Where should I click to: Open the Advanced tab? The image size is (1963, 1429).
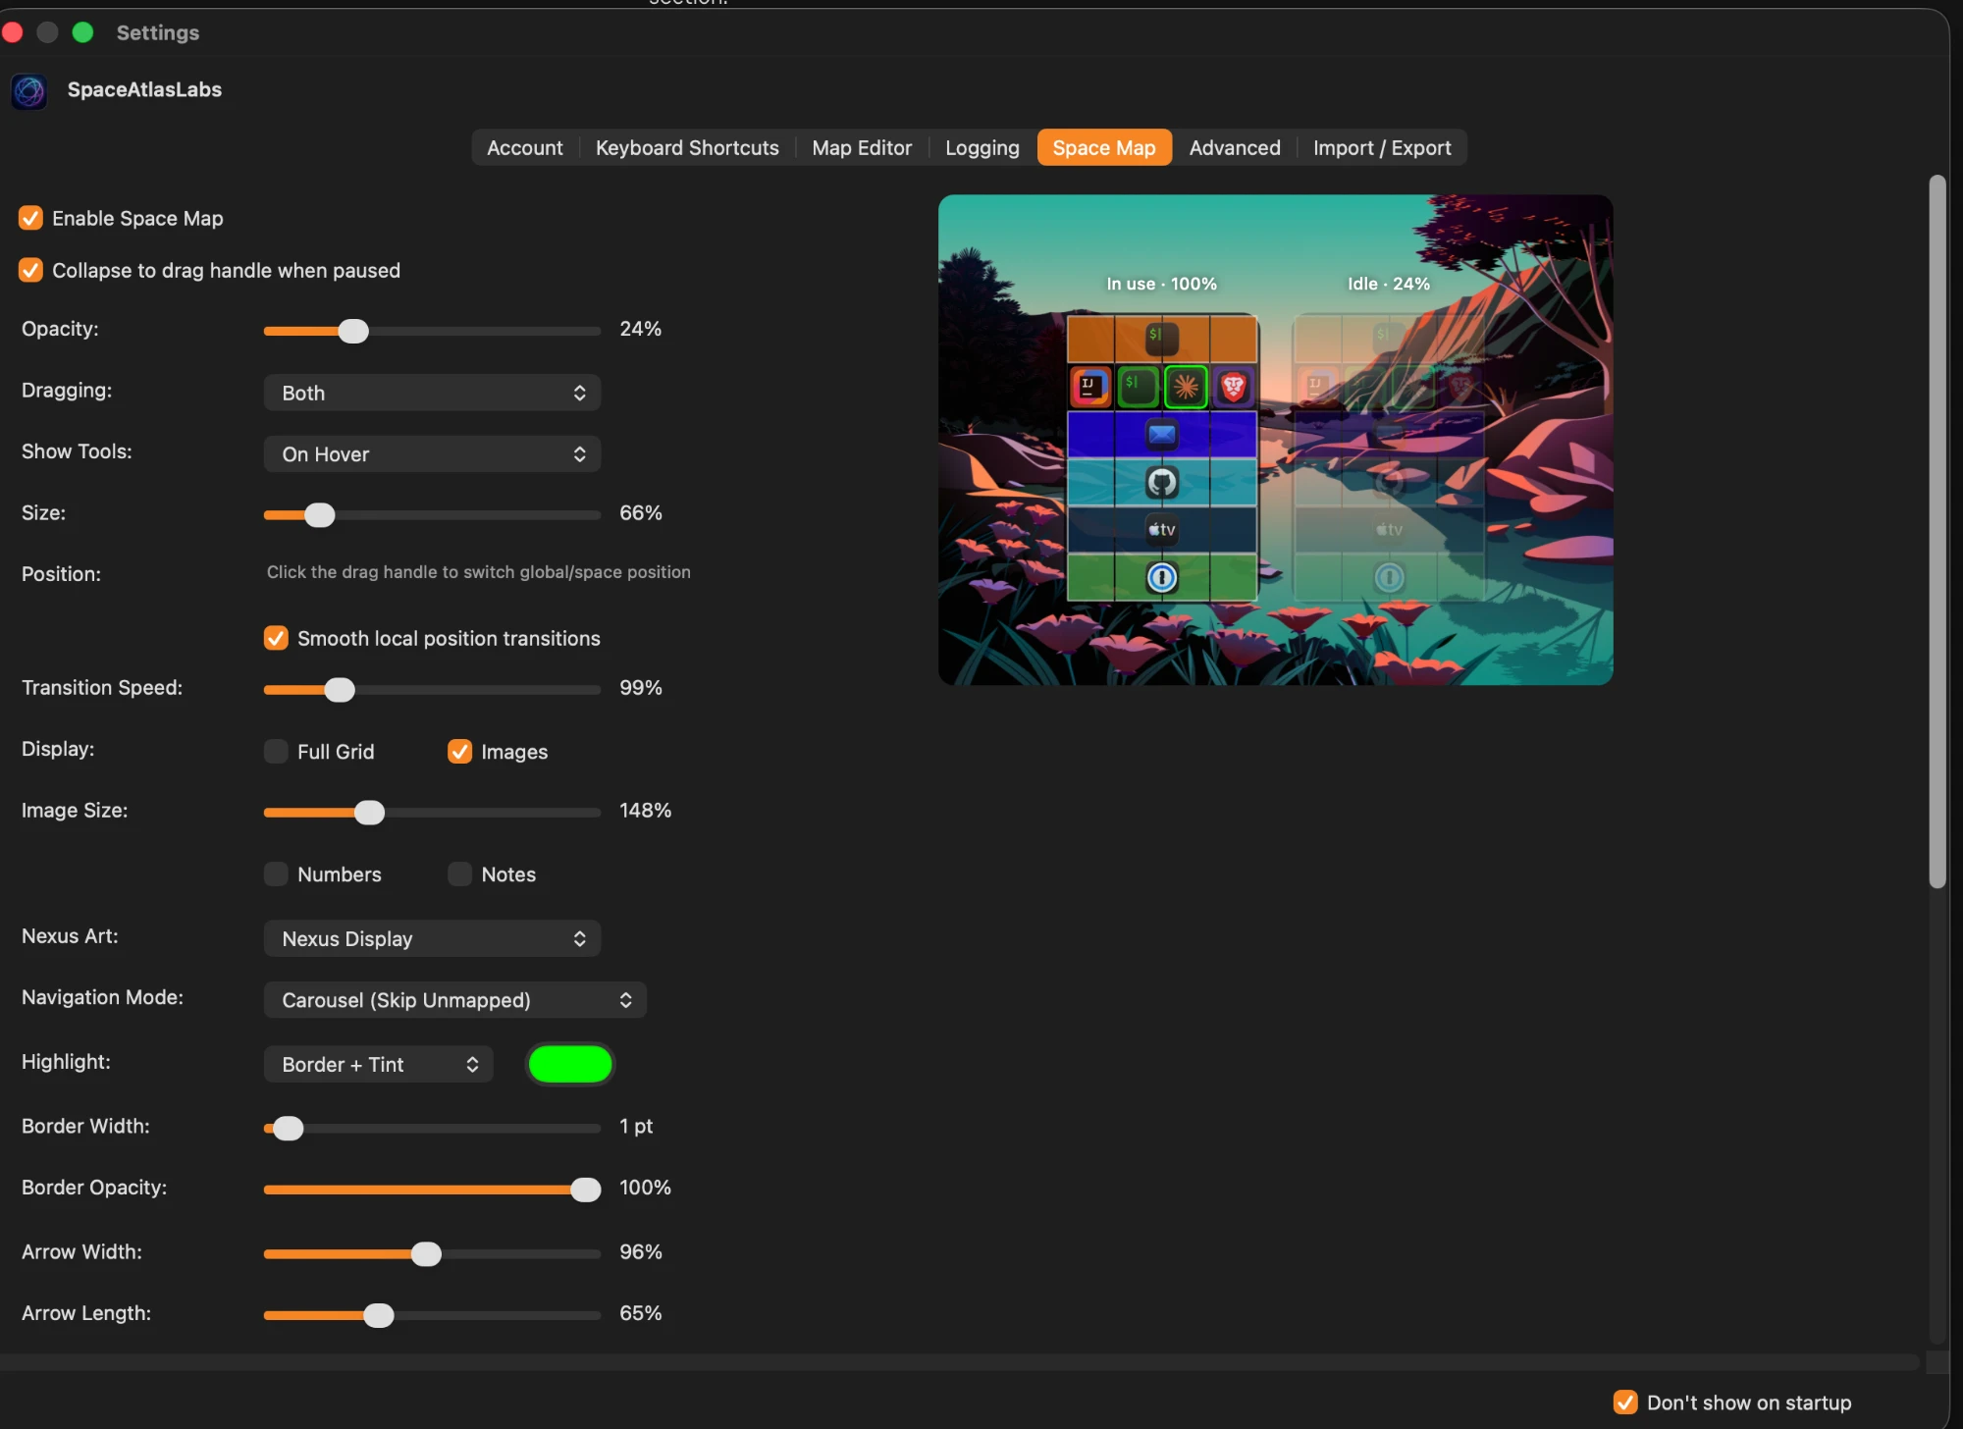[1235, 147]
